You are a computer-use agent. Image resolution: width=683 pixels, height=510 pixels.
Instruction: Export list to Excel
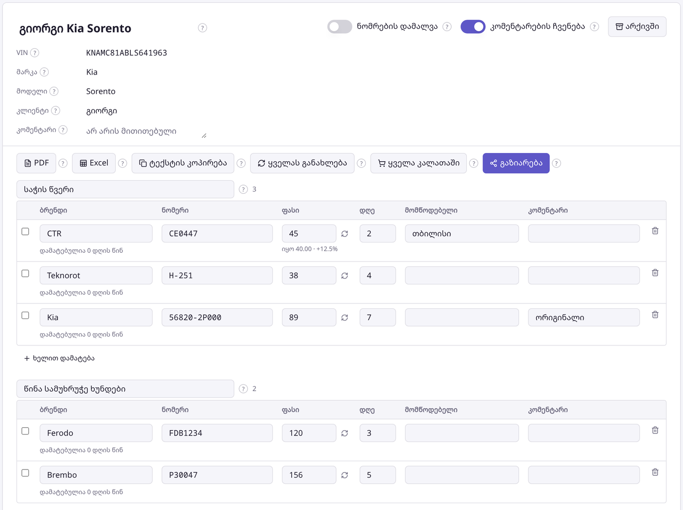(94, 163)
